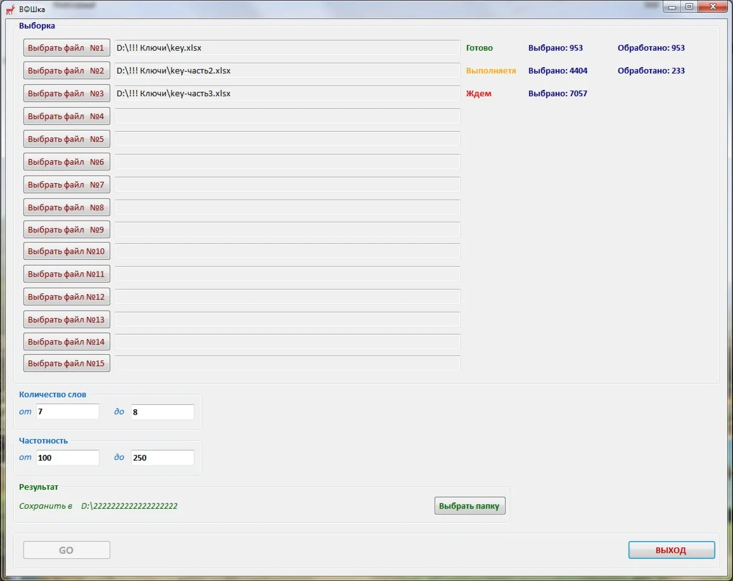This screenshot has height=581, width=733.
Task: Click 'Выбрать файл №2' button
Action: [x=67, y=70]
